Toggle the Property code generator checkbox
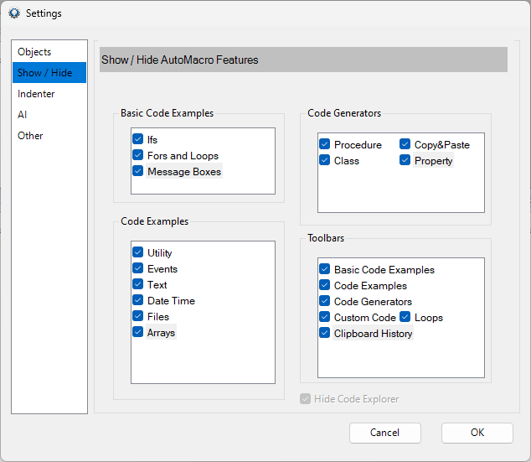The image size is (531, 462). (405, 160)
